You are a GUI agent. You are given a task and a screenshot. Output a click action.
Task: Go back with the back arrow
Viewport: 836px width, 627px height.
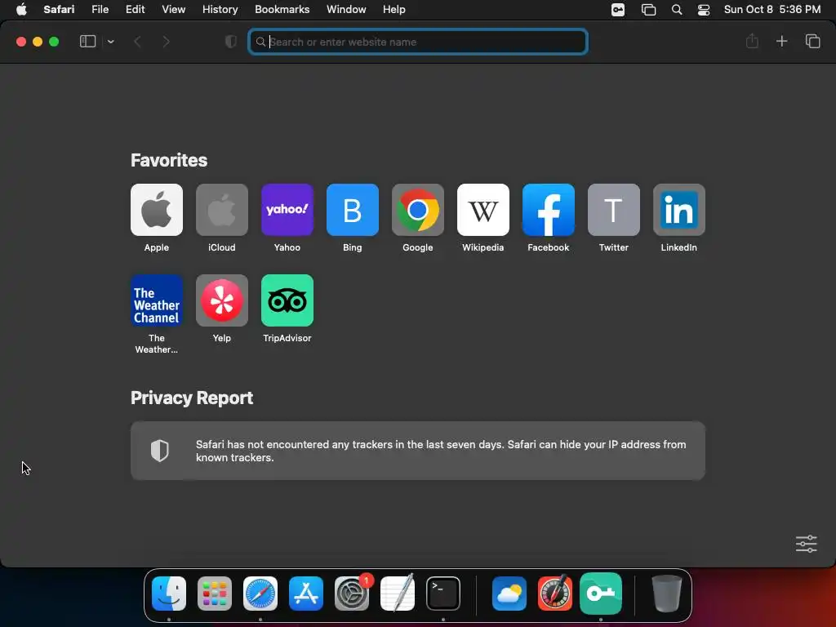point(137,42)
